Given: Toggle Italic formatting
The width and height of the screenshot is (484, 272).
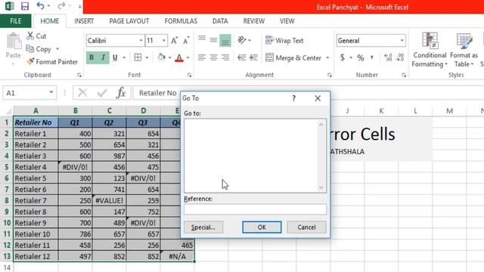Looking at the screenshot, I should click(x=104, y=57).
